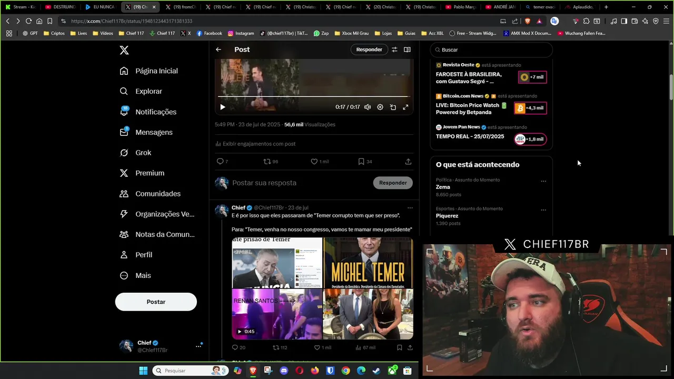The width and height of the screenshot is (674, 379).
Task: Seek on the video progress bar
Action: point(314,96)
